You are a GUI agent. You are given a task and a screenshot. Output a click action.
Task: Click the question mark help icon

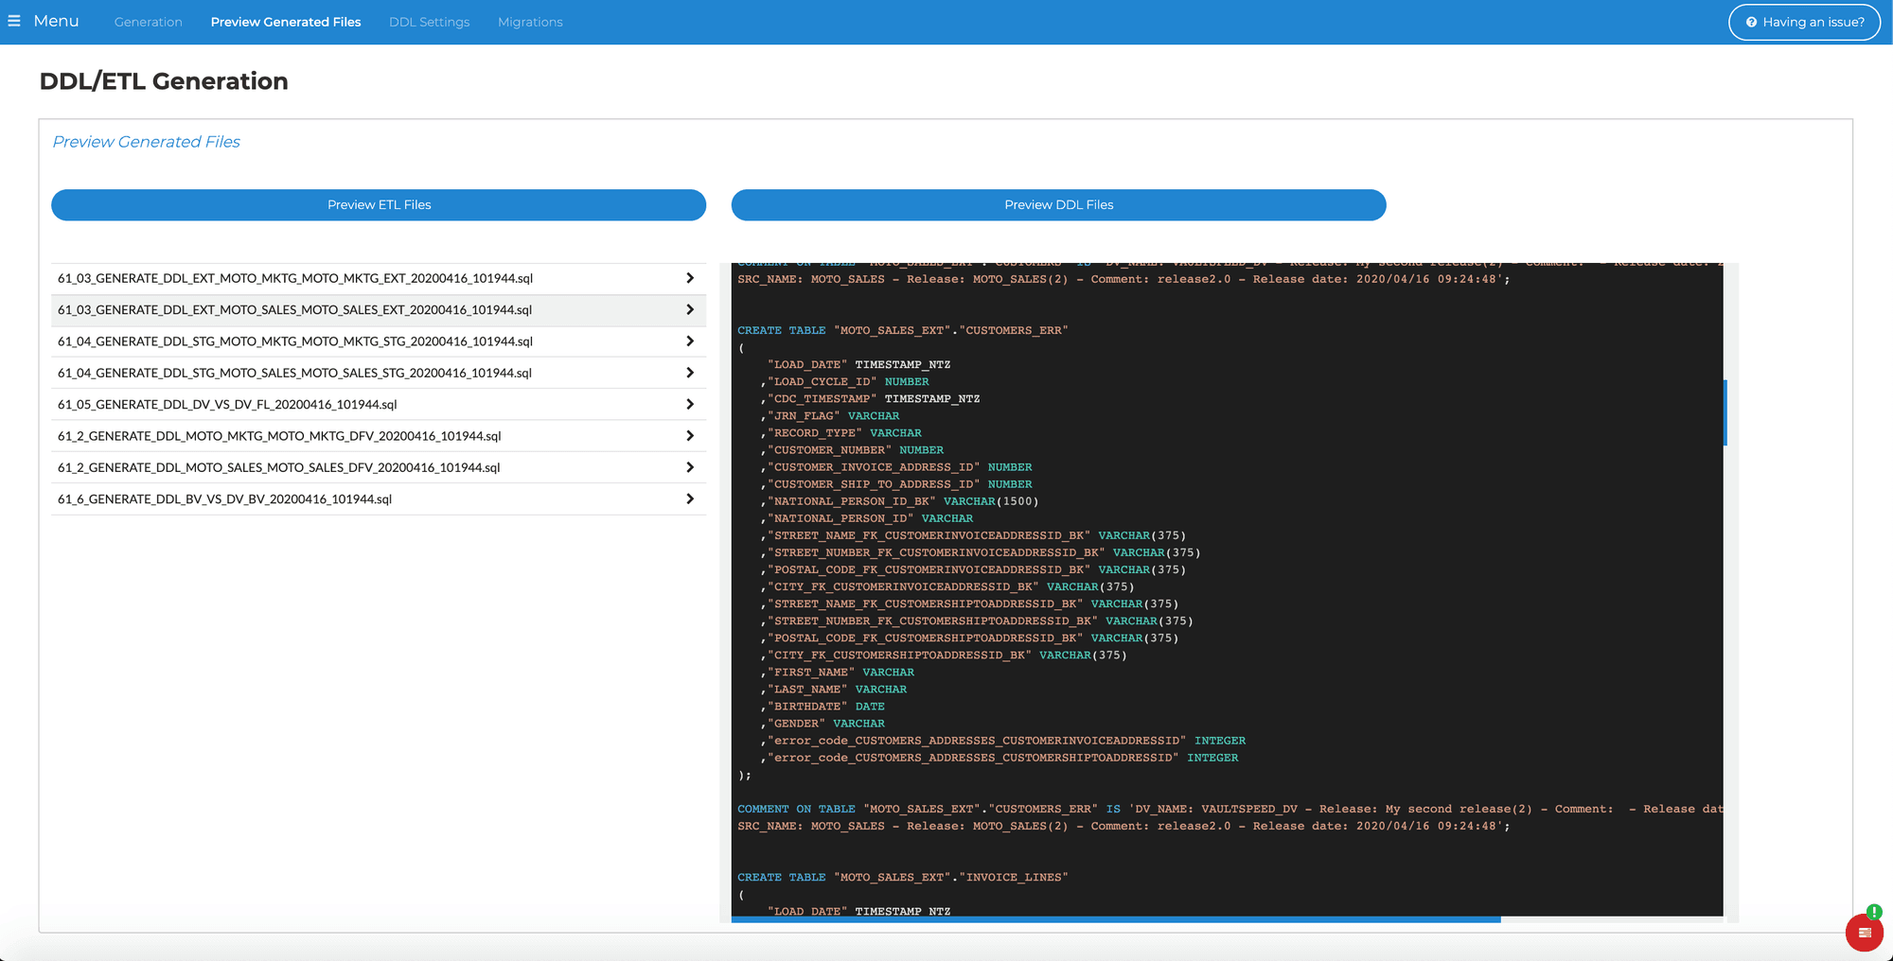click(1751, 22)
